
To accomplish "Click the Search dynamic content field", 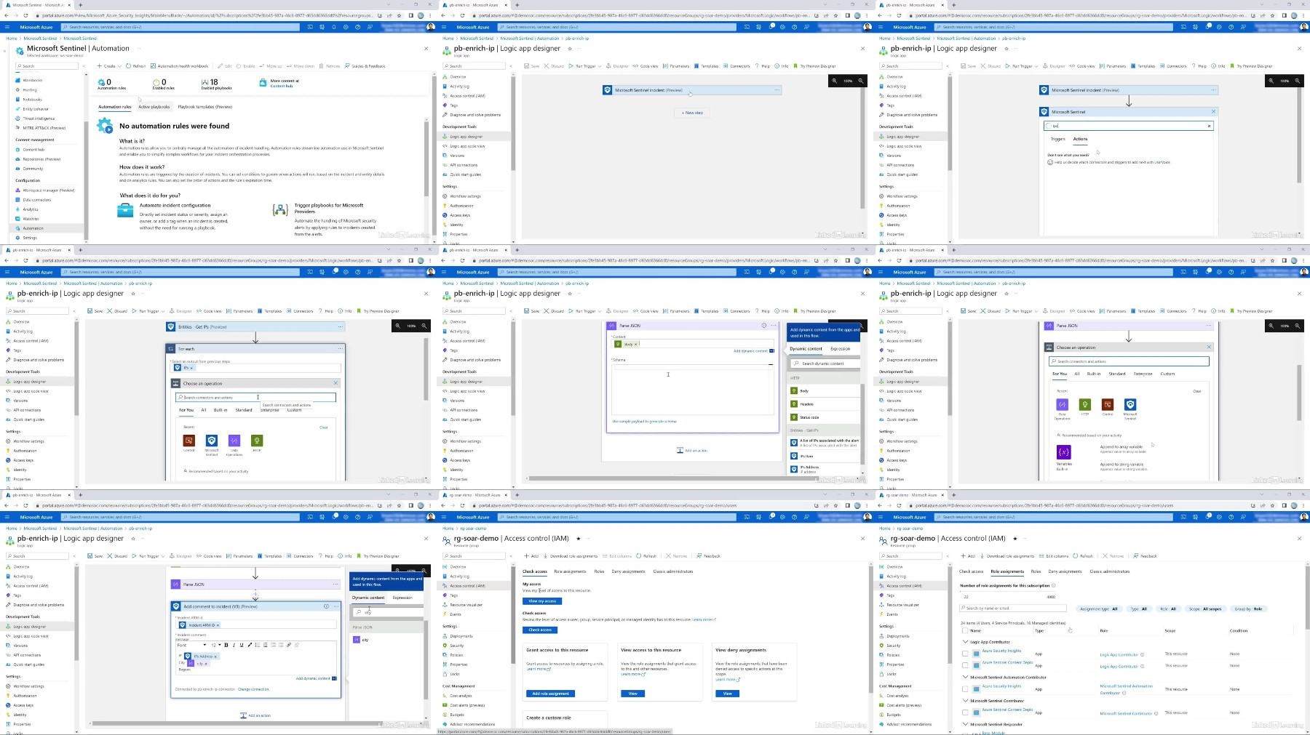I will coord(825,364).
